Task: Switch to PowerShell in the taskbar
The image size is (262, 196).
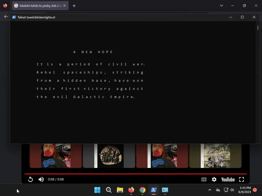Action: [x=154, y=190]
